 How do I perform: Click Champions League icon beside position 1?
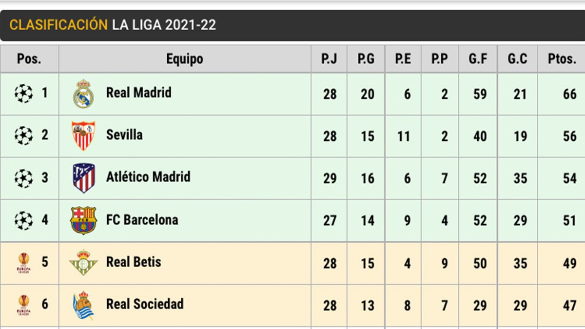23,93
